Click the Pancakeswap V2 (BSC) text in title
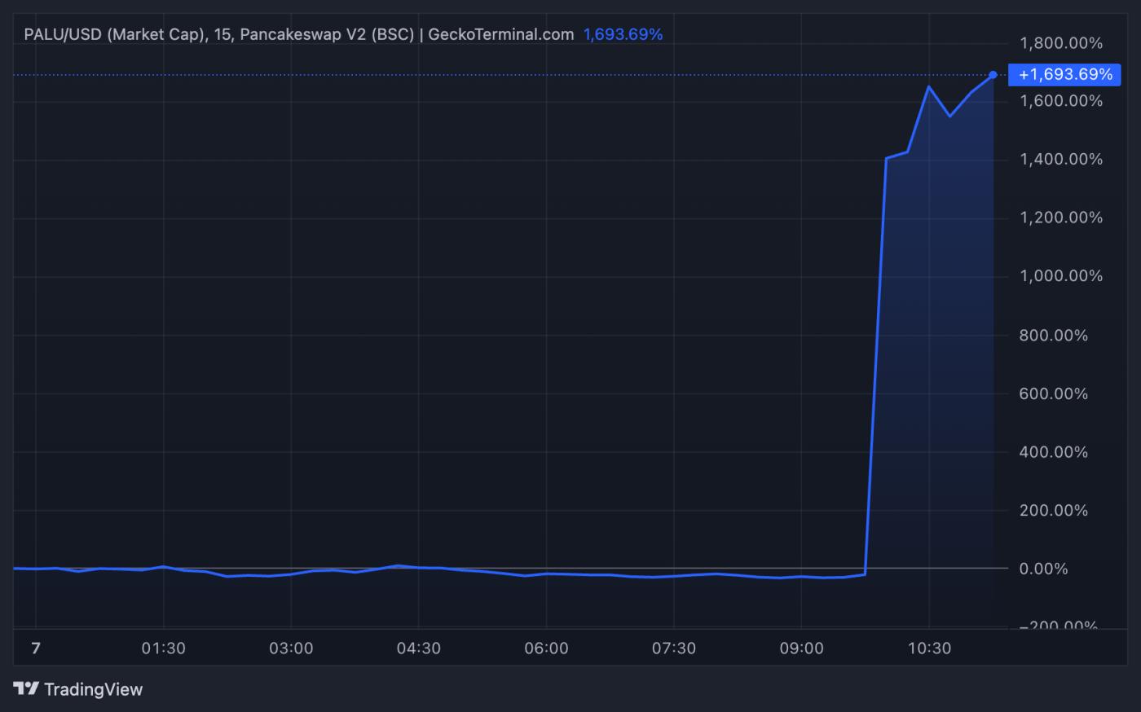The height and width of the screenshot is (712, 1141). [x=327, y=34]
